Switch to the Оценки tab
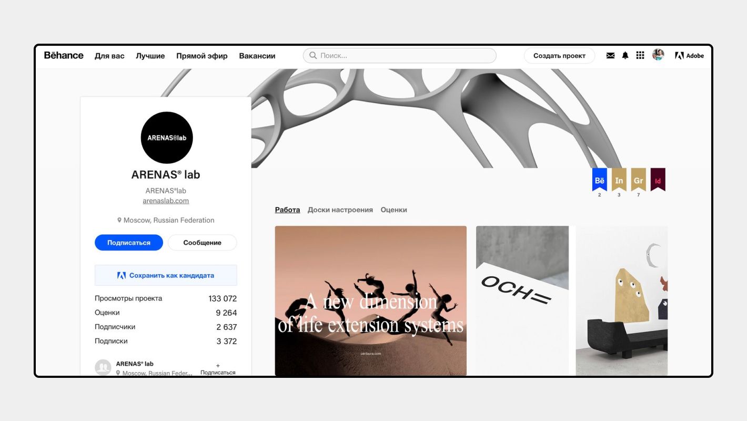Screen dimensions: 747x421 point(393,209)
